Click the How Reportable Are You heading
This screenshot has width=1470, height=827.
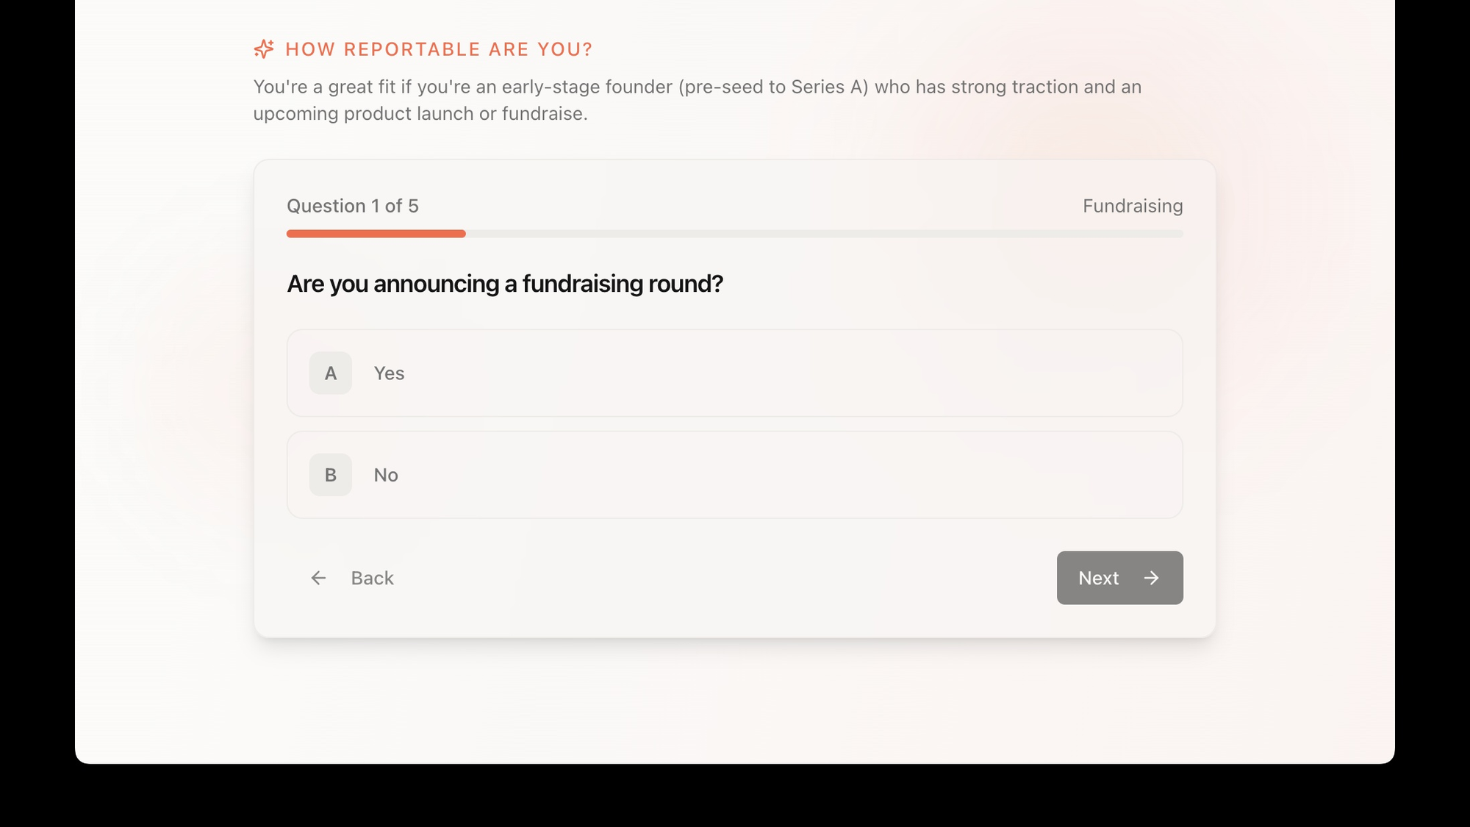point(439,49)
